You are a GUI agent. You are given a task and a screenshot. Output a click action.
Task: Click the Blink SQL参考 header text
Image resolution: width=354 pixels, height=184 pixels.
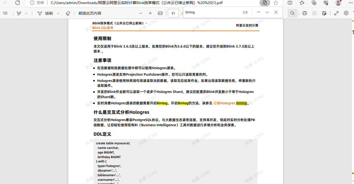pos(103,28)
